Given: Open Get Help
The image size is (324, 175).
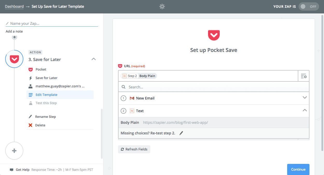Looking at the screenshot, I should point(23,170).
